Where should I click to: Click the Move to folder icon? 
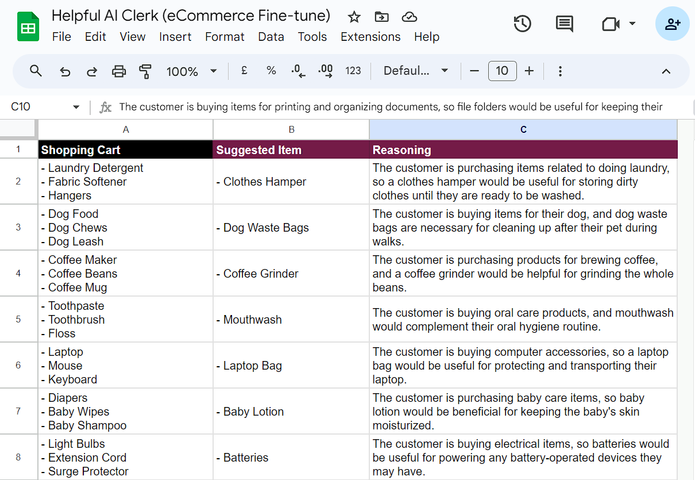(380, 17)
